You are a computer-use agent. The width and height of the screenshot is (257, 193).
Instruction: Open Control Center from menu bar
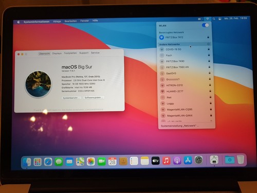click(220, 19)
